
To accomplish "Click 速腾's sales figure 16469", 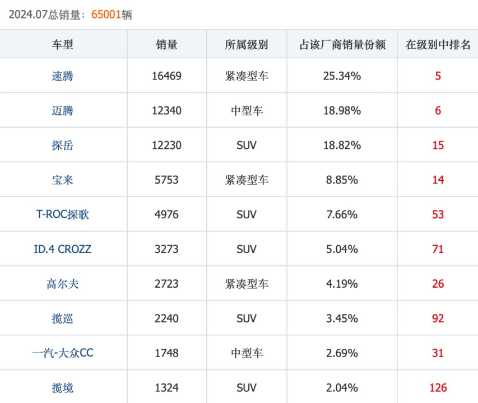I will pyautogui.click(x=166, y=76).
